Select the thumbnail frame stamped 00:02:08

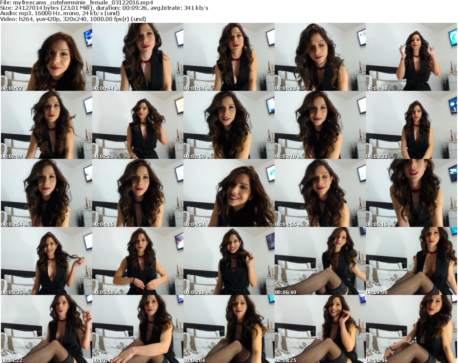[47, 125]
